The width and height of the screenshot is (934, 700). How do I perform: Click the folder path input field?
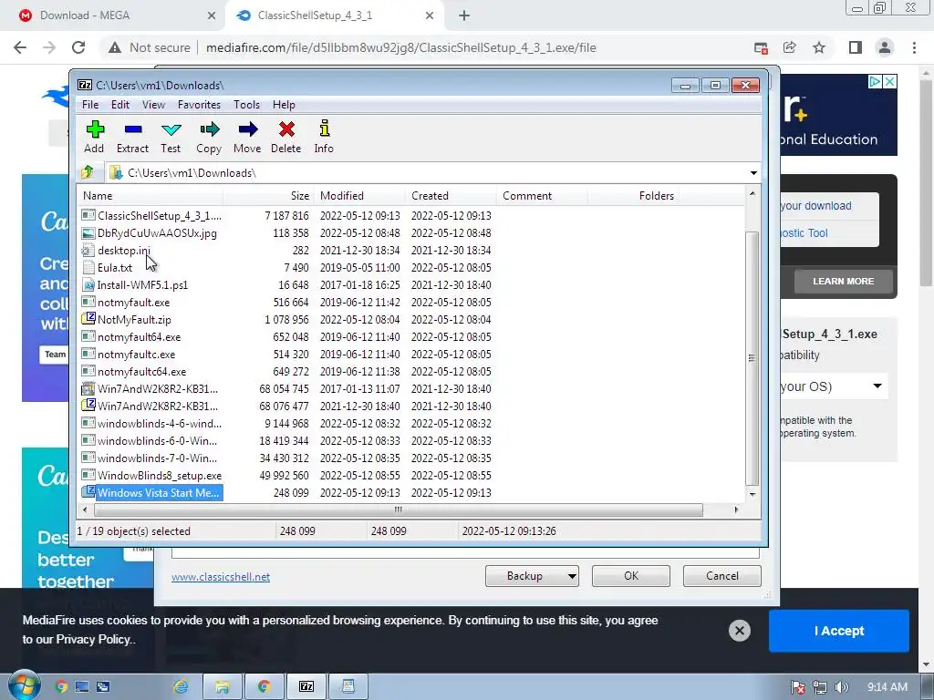pyautogui.click(x=435, y=173)
